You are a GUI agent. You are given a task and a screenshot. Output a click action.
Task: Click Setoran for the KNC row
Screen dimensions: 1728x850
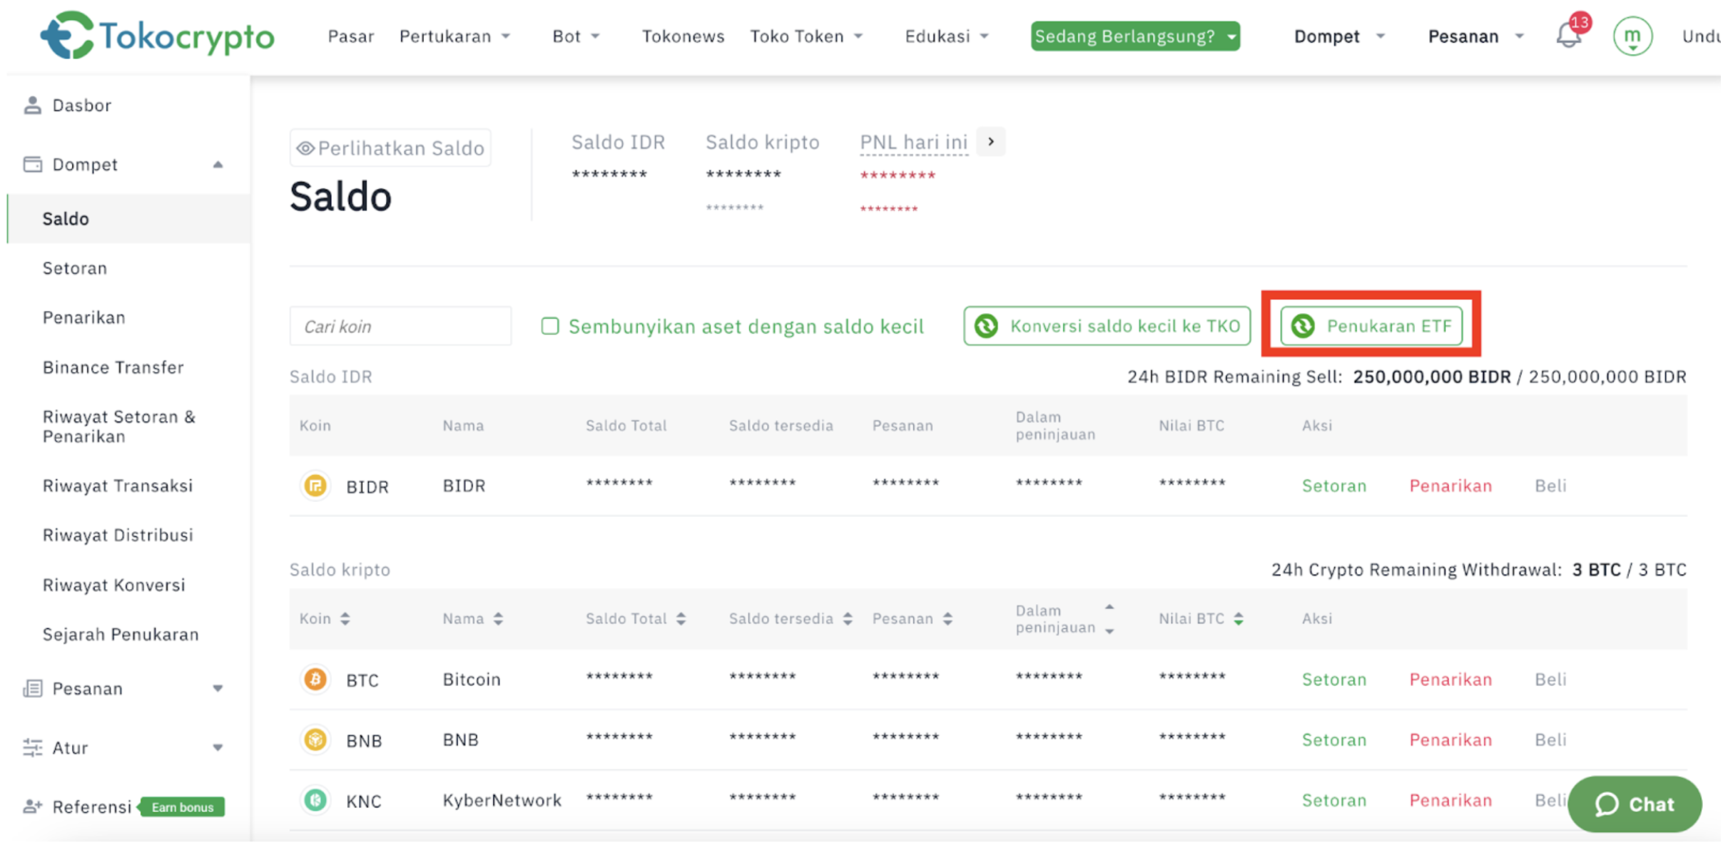(x=1334, y=801)
